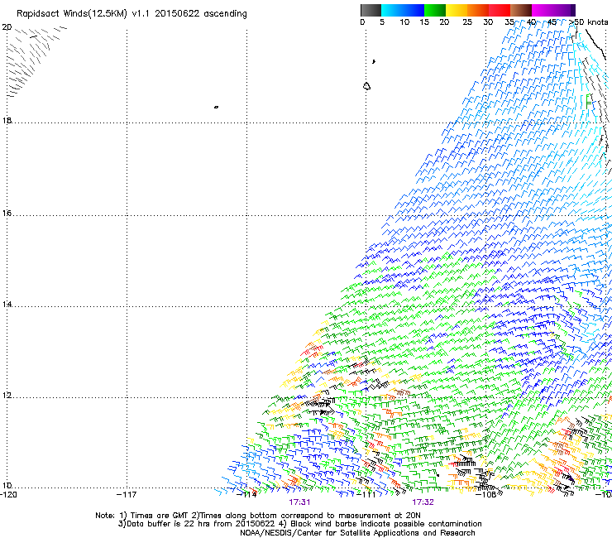Click the longitude axis label '-120'
Viewport: 612px width, 538px height.
point(8,495)
